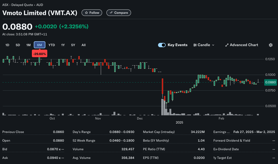Click the Ask value 0.0940 x --
Image resolution: width=278 pixels, height=164 pixels.
tap(55, 158)
